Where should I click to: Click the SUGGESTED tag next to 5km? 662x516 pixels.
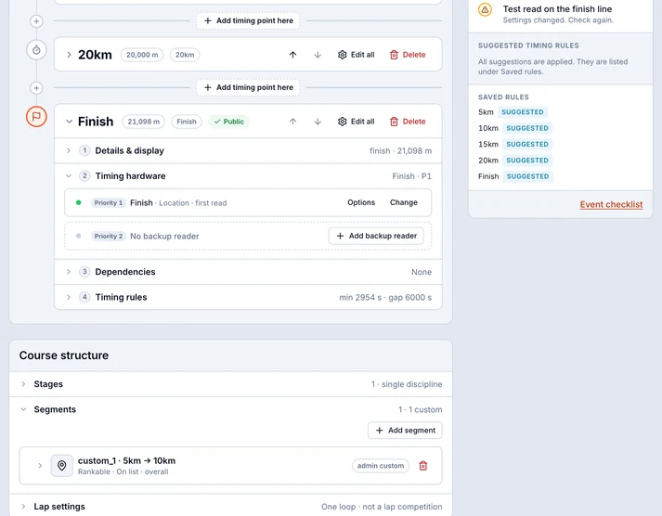522,112
